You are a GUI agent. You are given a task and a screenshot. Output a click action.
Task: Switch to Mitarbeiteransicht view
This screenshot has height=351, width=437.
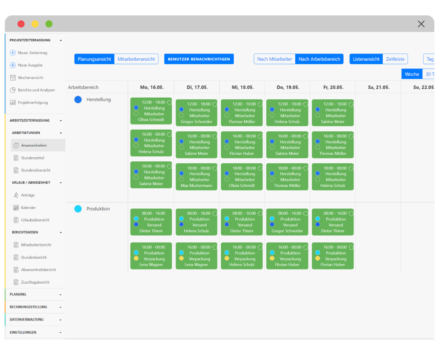pos(136,59)
